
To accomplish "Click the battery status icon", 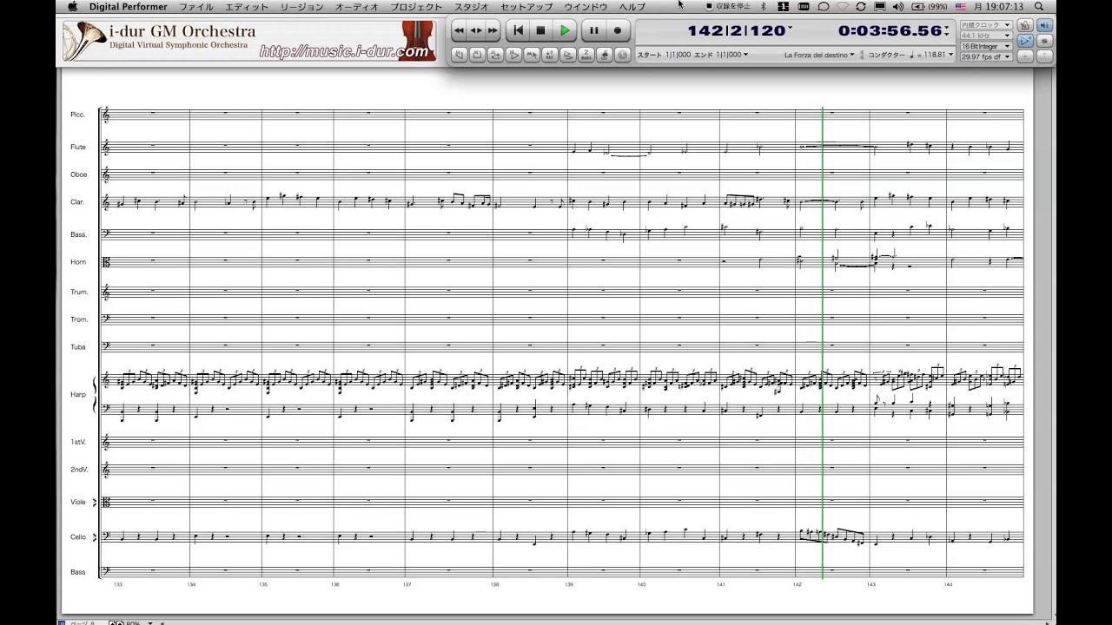I will [930, 7].
